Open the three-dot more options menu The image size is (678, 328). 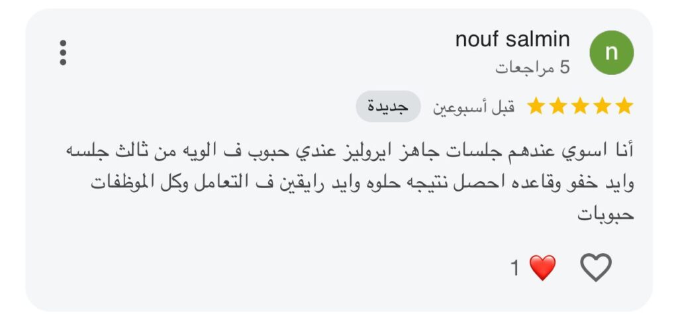click(63, 53)
